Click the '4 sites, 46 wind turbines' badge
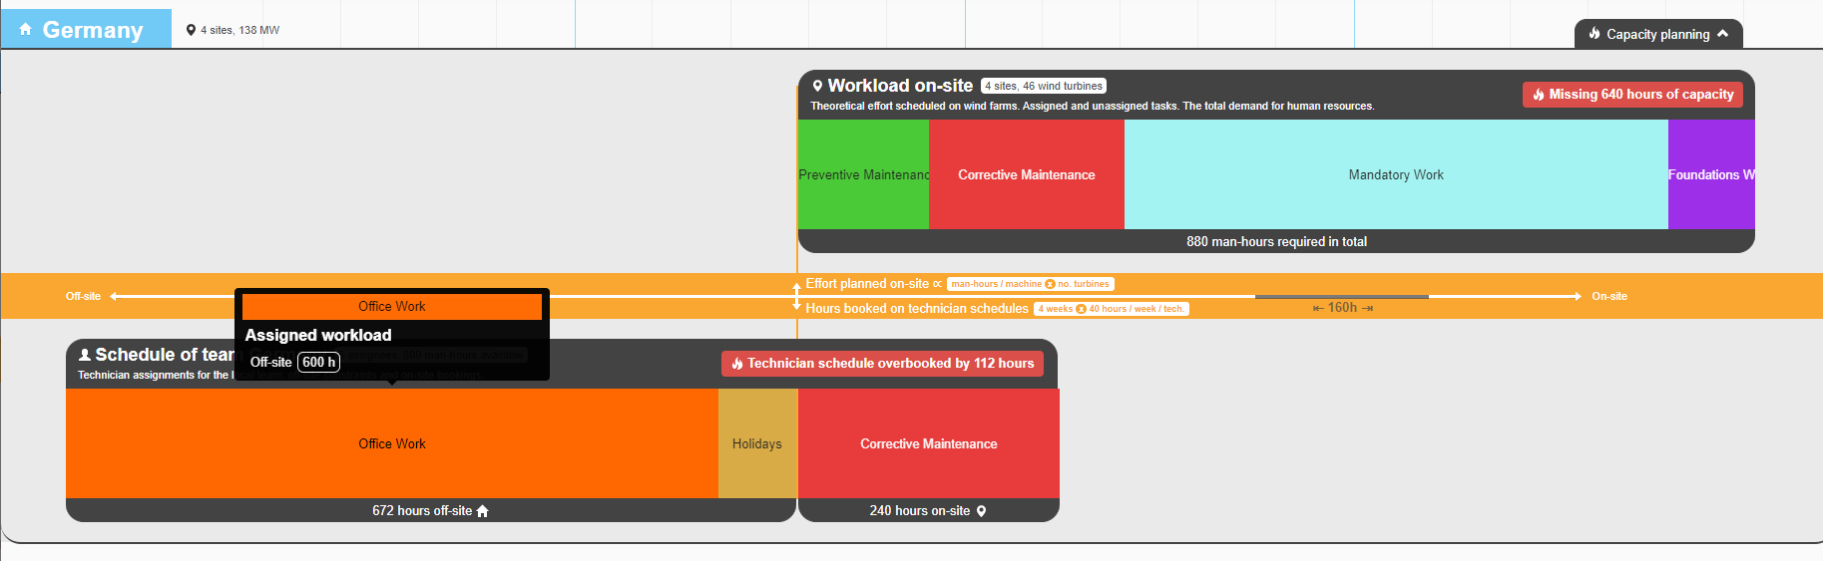This screenshot has width=1823, height=561. point(1043,87)
